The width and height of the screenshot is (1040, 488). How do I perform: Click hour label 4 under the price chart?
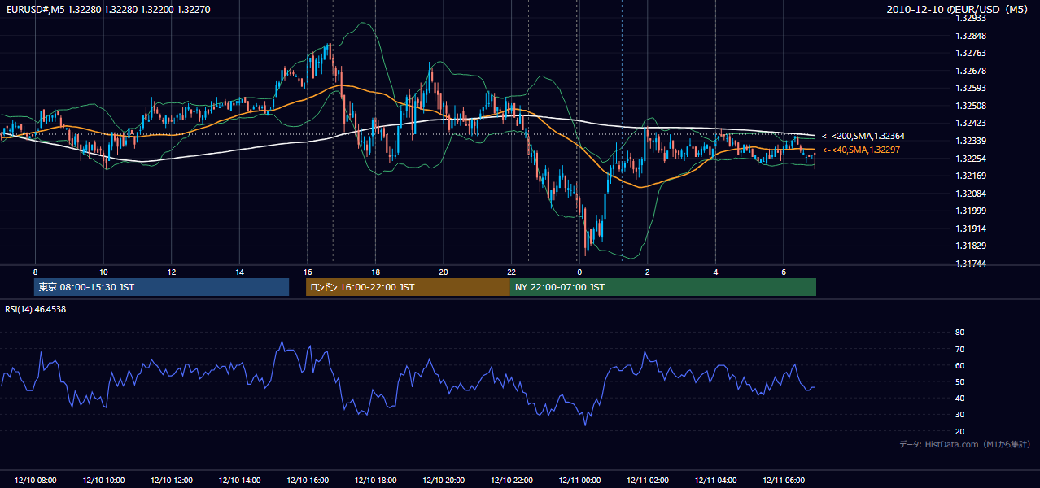[x=715, y=272]
